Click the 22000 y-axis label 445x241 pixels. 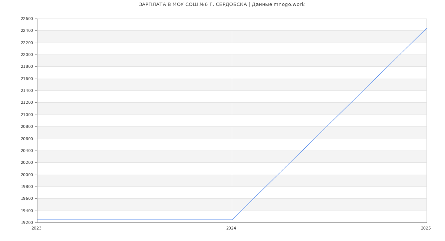[27, 55]
